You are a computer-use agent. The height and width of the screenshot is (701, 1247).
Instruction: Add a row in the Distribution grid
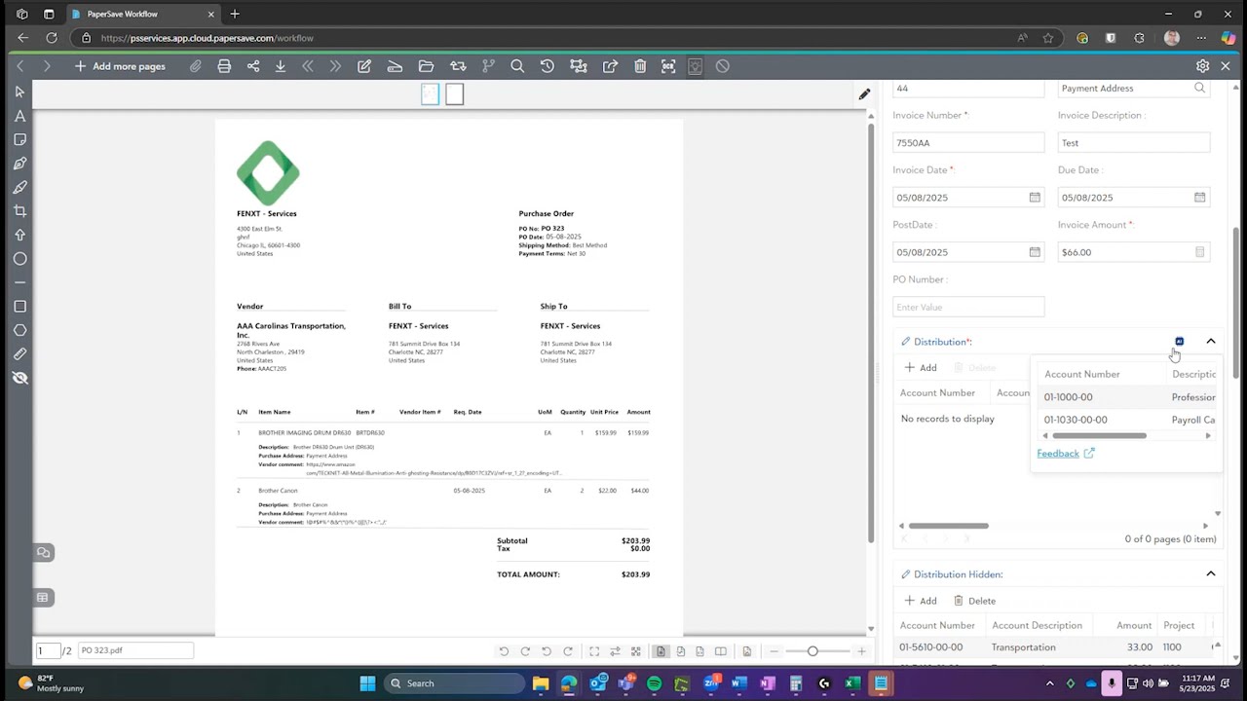[921, 368]
